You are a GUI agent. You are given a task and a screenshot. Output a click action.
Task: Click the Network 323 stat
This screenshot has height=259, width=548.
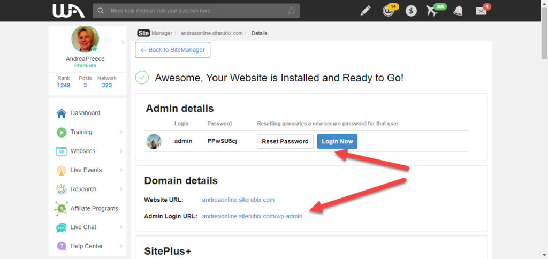coord(107,82)
